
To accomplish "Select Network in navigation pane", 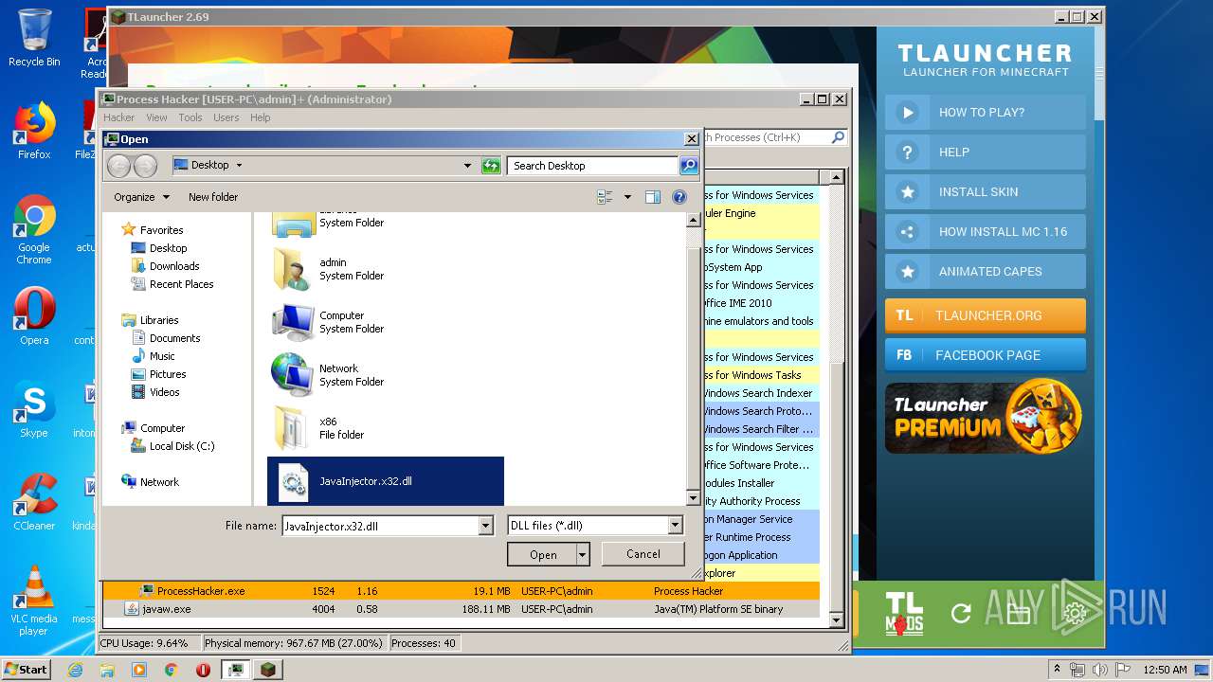I will [151, 482].
